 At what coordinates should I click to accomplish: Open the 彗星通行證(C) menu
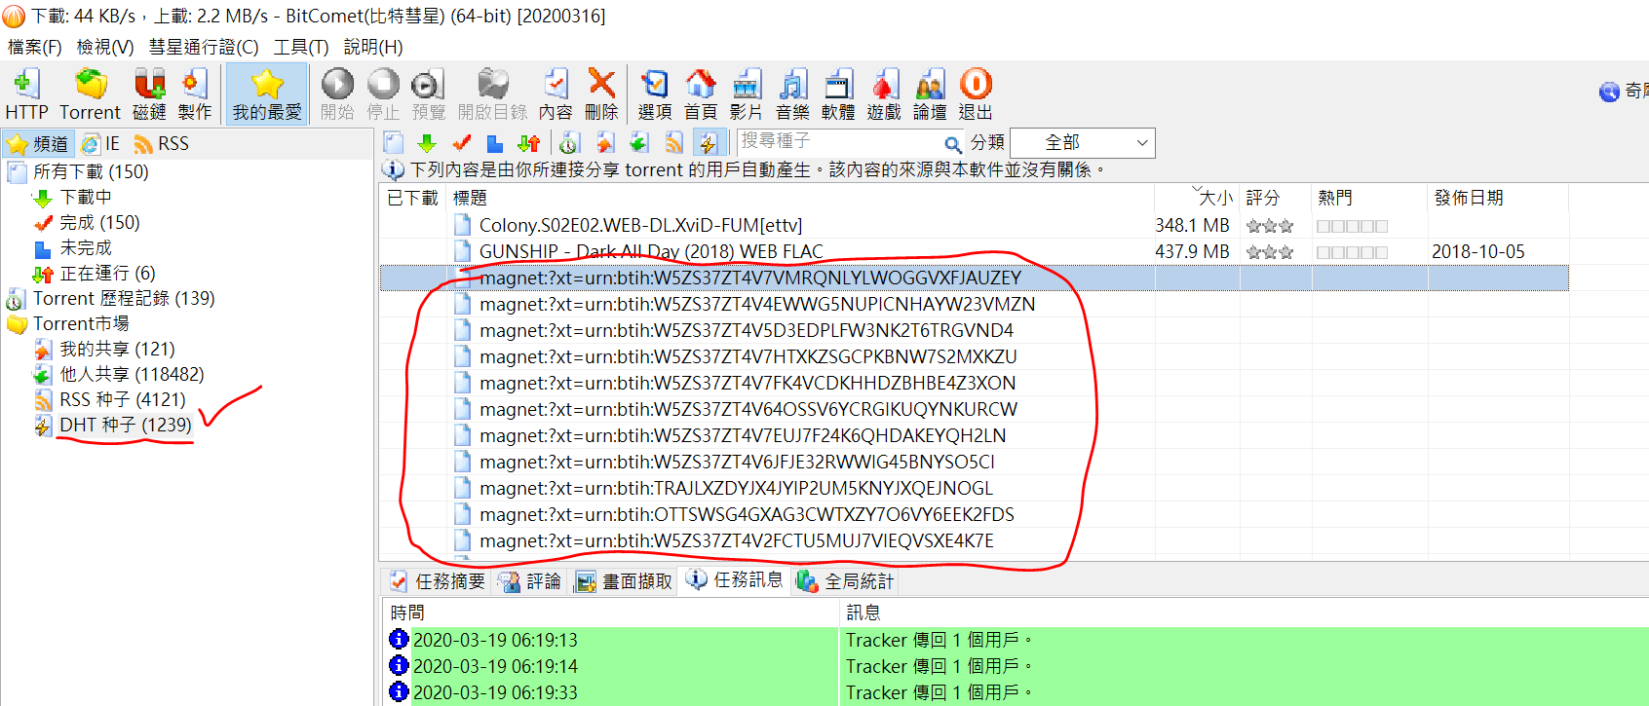[204, 47]
